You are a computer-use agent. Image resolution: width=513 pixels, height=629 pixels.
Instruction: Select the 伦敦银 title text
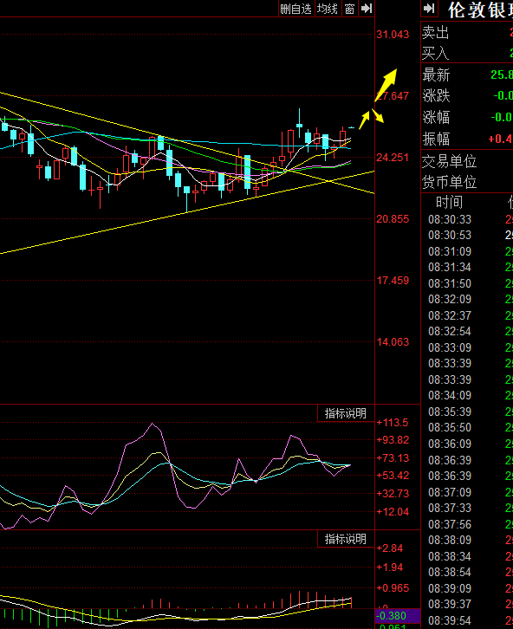pos(480,10)
